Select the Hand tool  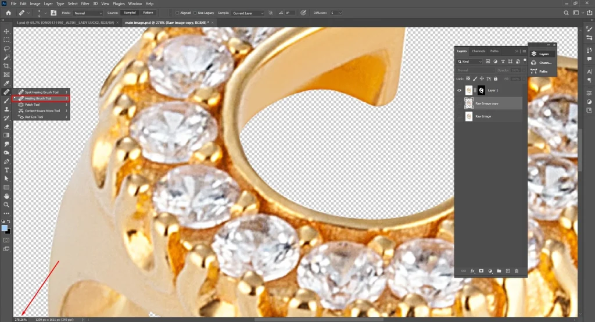tap(6, 196)
